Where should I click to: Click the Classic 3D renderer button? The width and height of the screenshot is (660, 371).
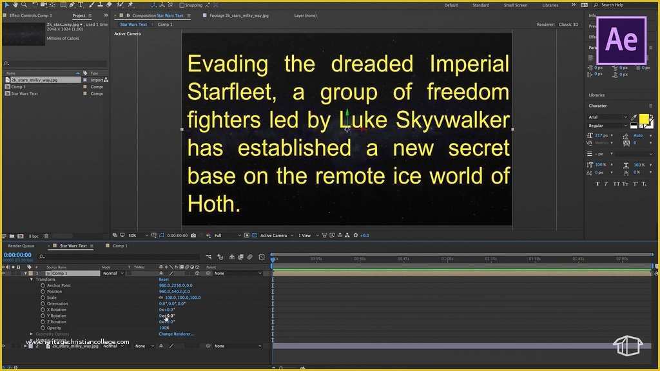point(568,24)
